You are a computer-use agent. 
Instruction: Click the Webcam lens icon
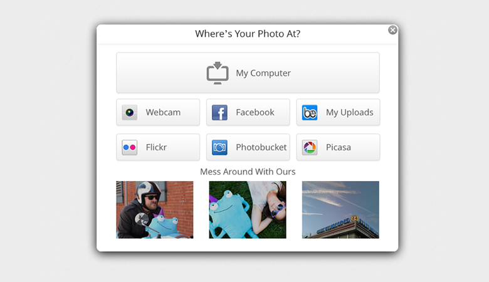point(129,113)
